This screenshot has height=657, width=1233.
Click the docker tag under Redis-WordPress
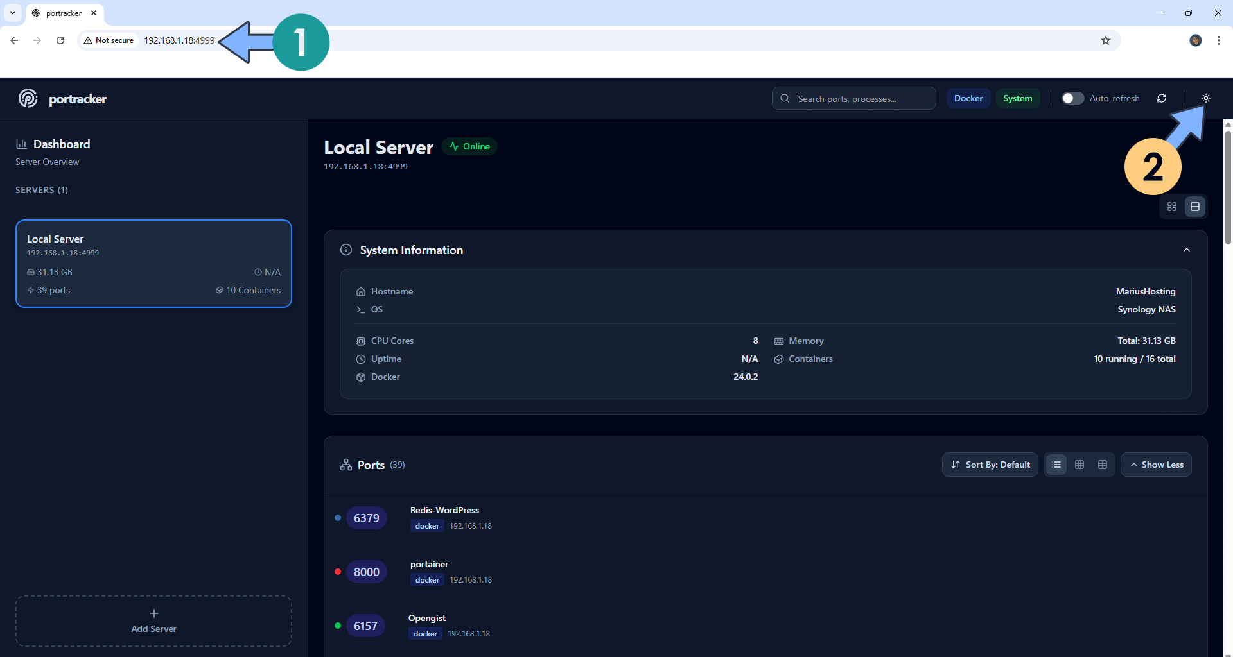[427, 526]
